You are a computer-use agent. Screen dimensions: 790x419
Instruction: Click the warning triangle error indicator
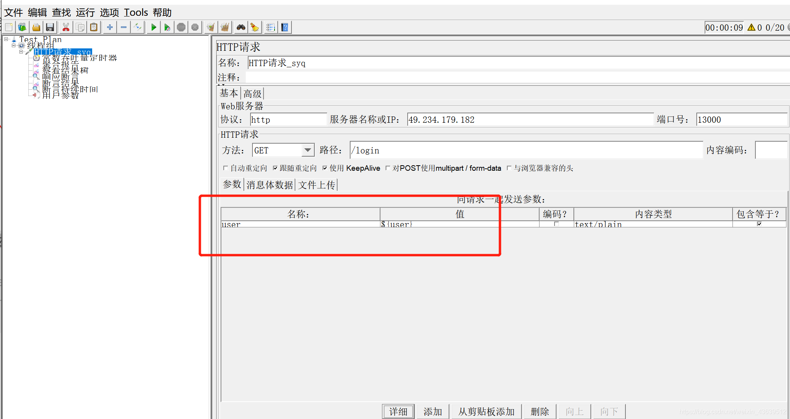tap(751, 27)
